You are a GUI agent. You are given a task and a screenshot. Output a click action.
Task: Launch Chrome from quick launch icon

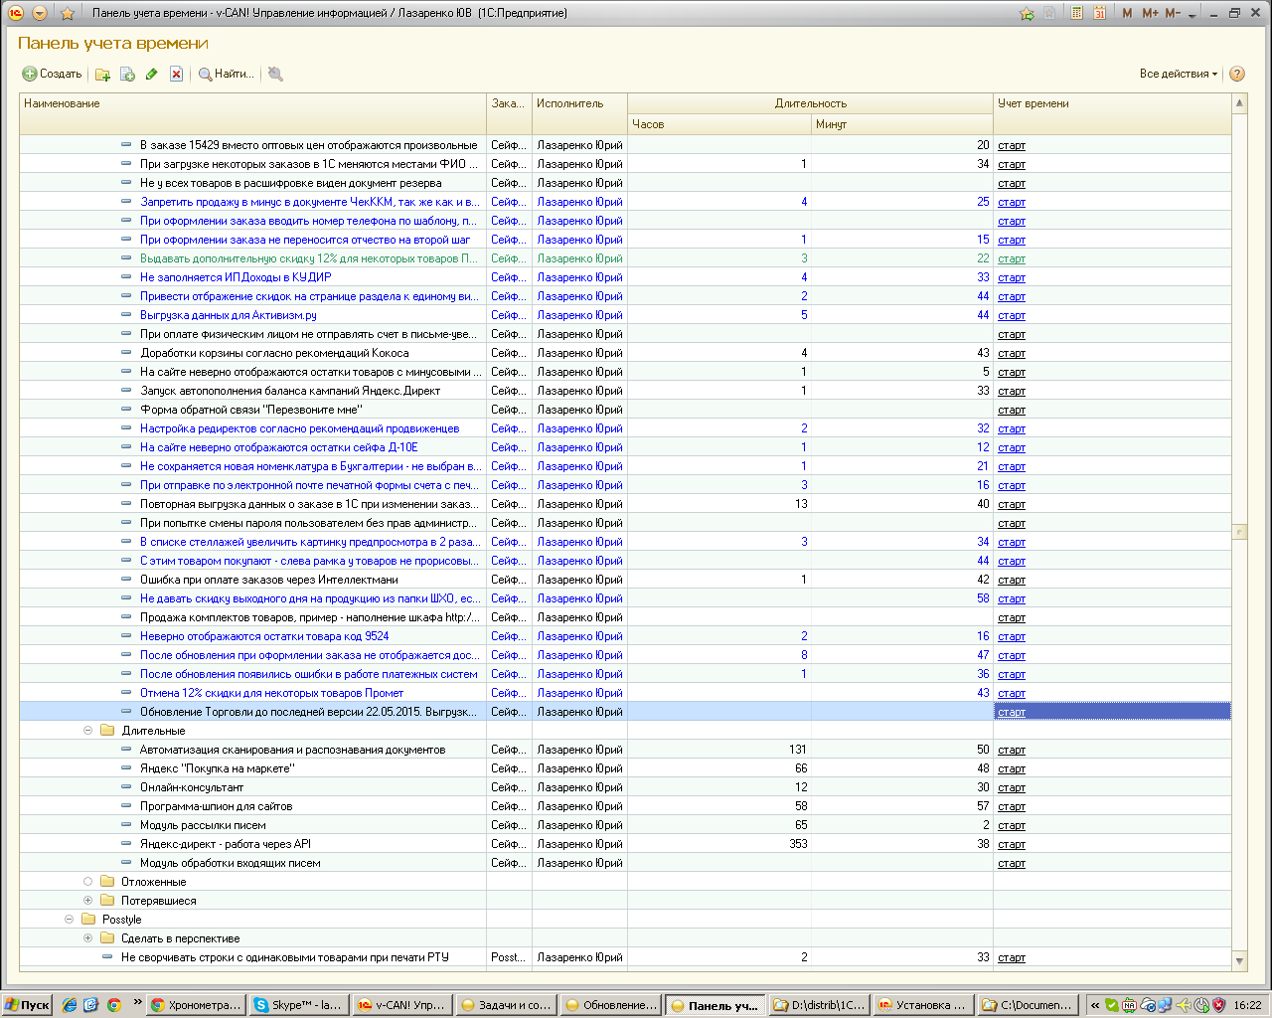click(114, 1005)
